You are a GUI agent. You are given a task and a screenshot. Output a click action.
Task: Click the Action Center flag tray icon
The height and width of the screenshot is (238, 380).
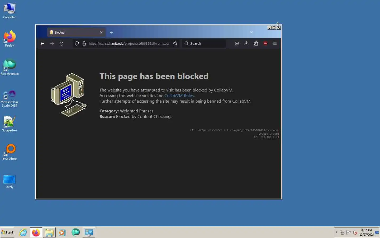coord(348,232)
